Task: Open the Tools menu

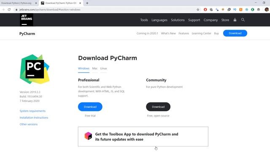Action: pos(144,20)
